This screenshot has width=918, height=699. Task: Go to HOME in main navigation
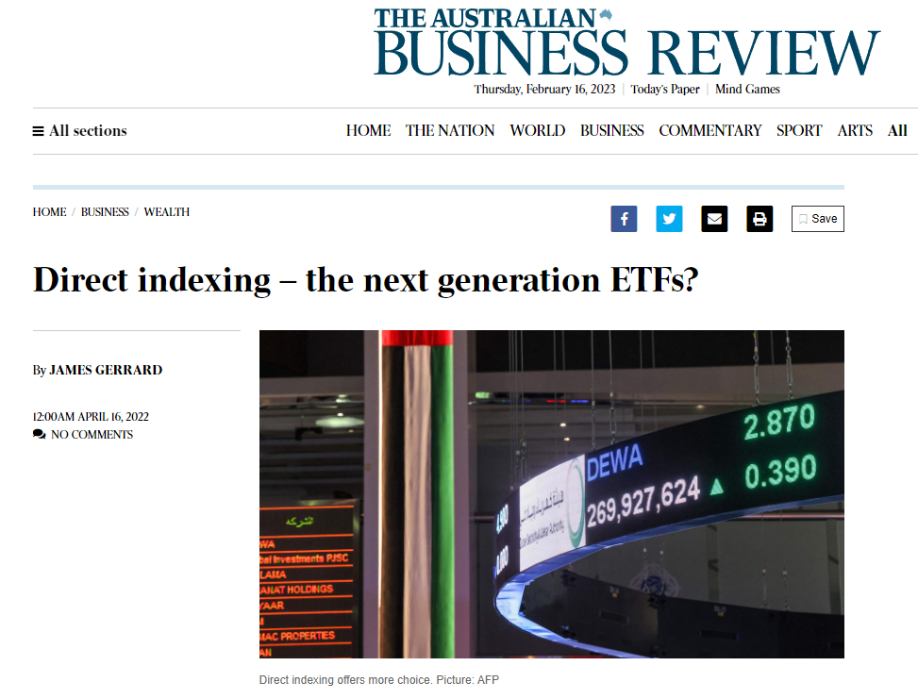tap(368, 130)
